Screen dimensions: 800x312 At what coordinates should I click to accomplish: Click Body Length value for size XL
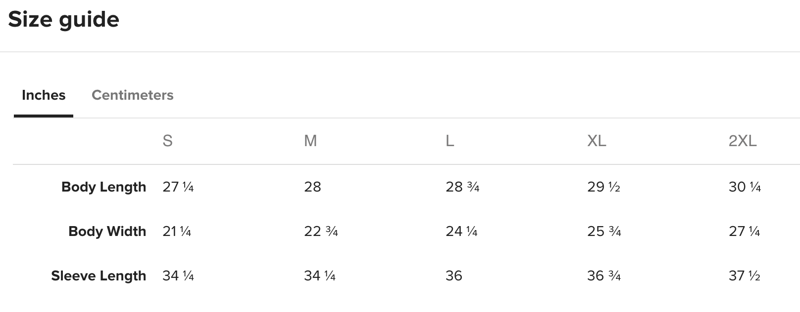(603, 187)
